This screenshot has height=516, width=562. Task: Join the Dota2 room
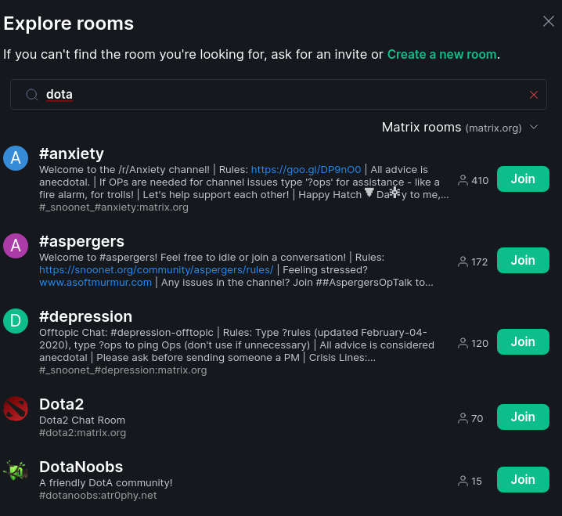(x=523, y=417)
